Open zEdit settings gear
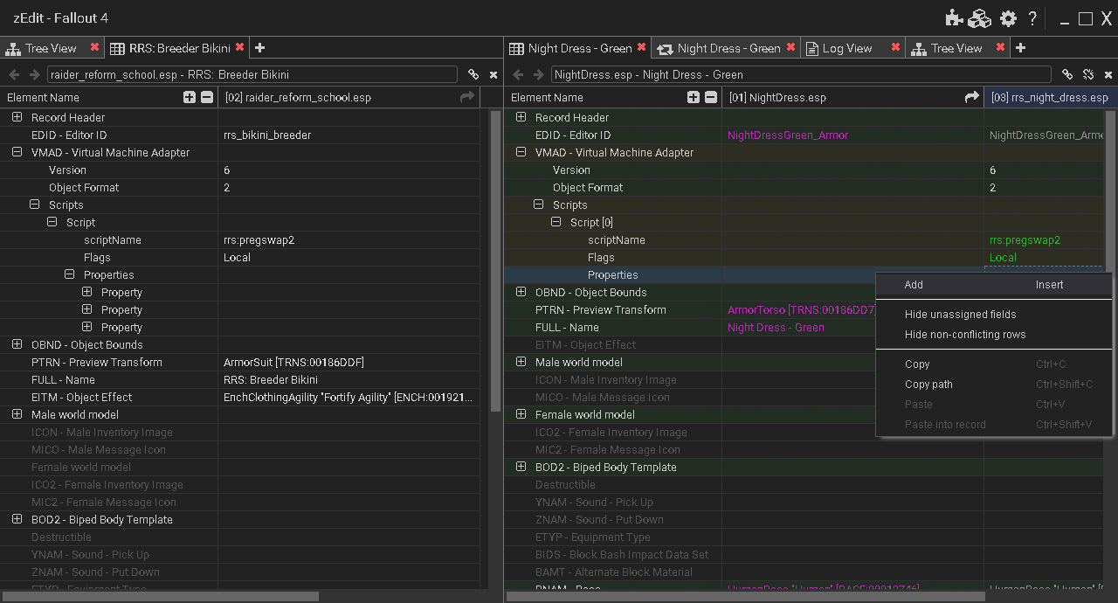 click(1008, 18)
